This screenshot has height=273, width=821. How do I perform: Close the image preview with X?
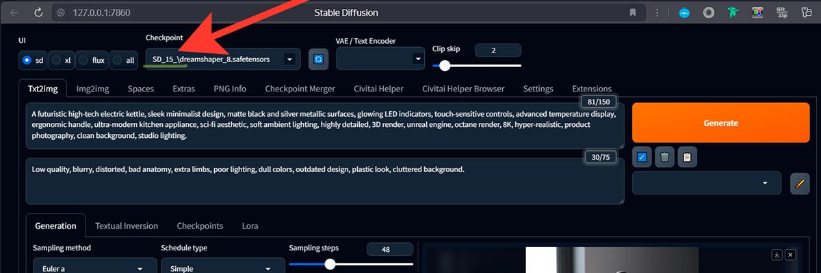[x=790, y=255]
